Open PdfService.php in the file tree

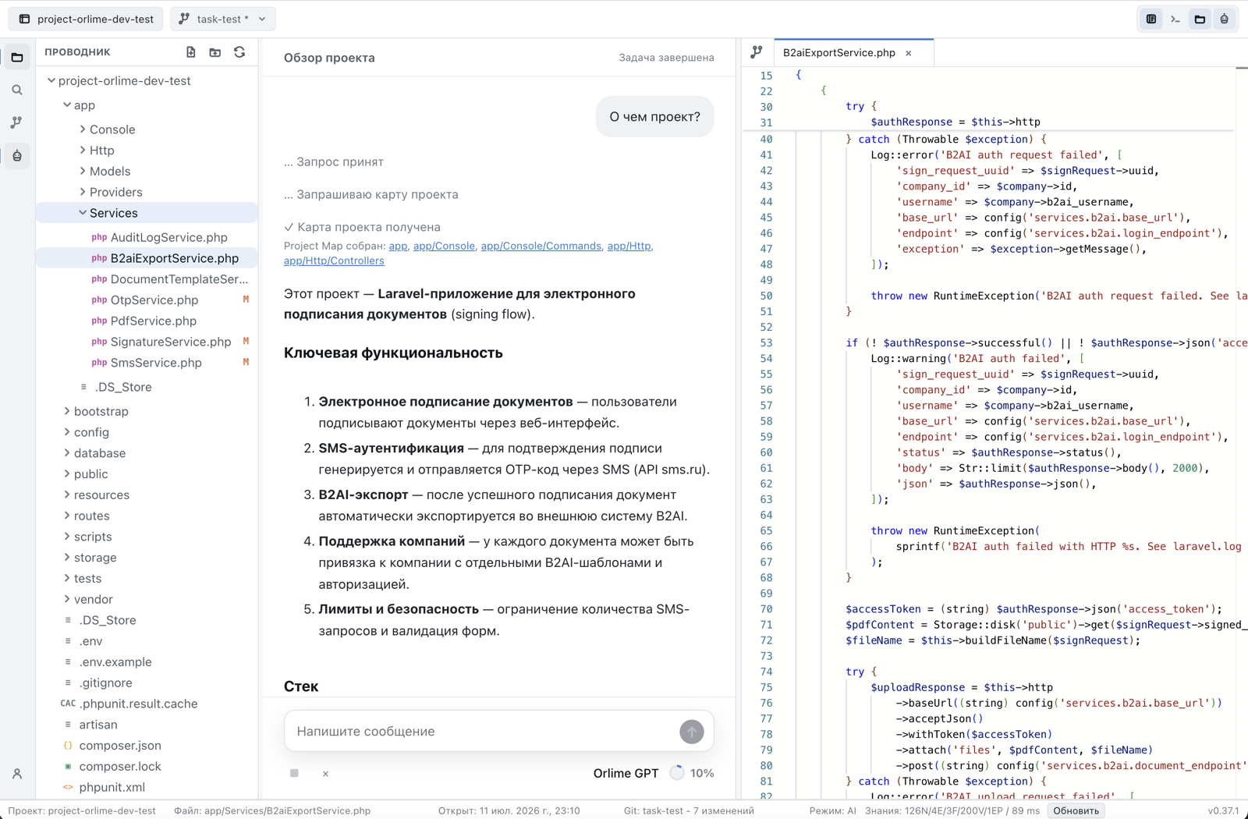click(x=148, y=321)
